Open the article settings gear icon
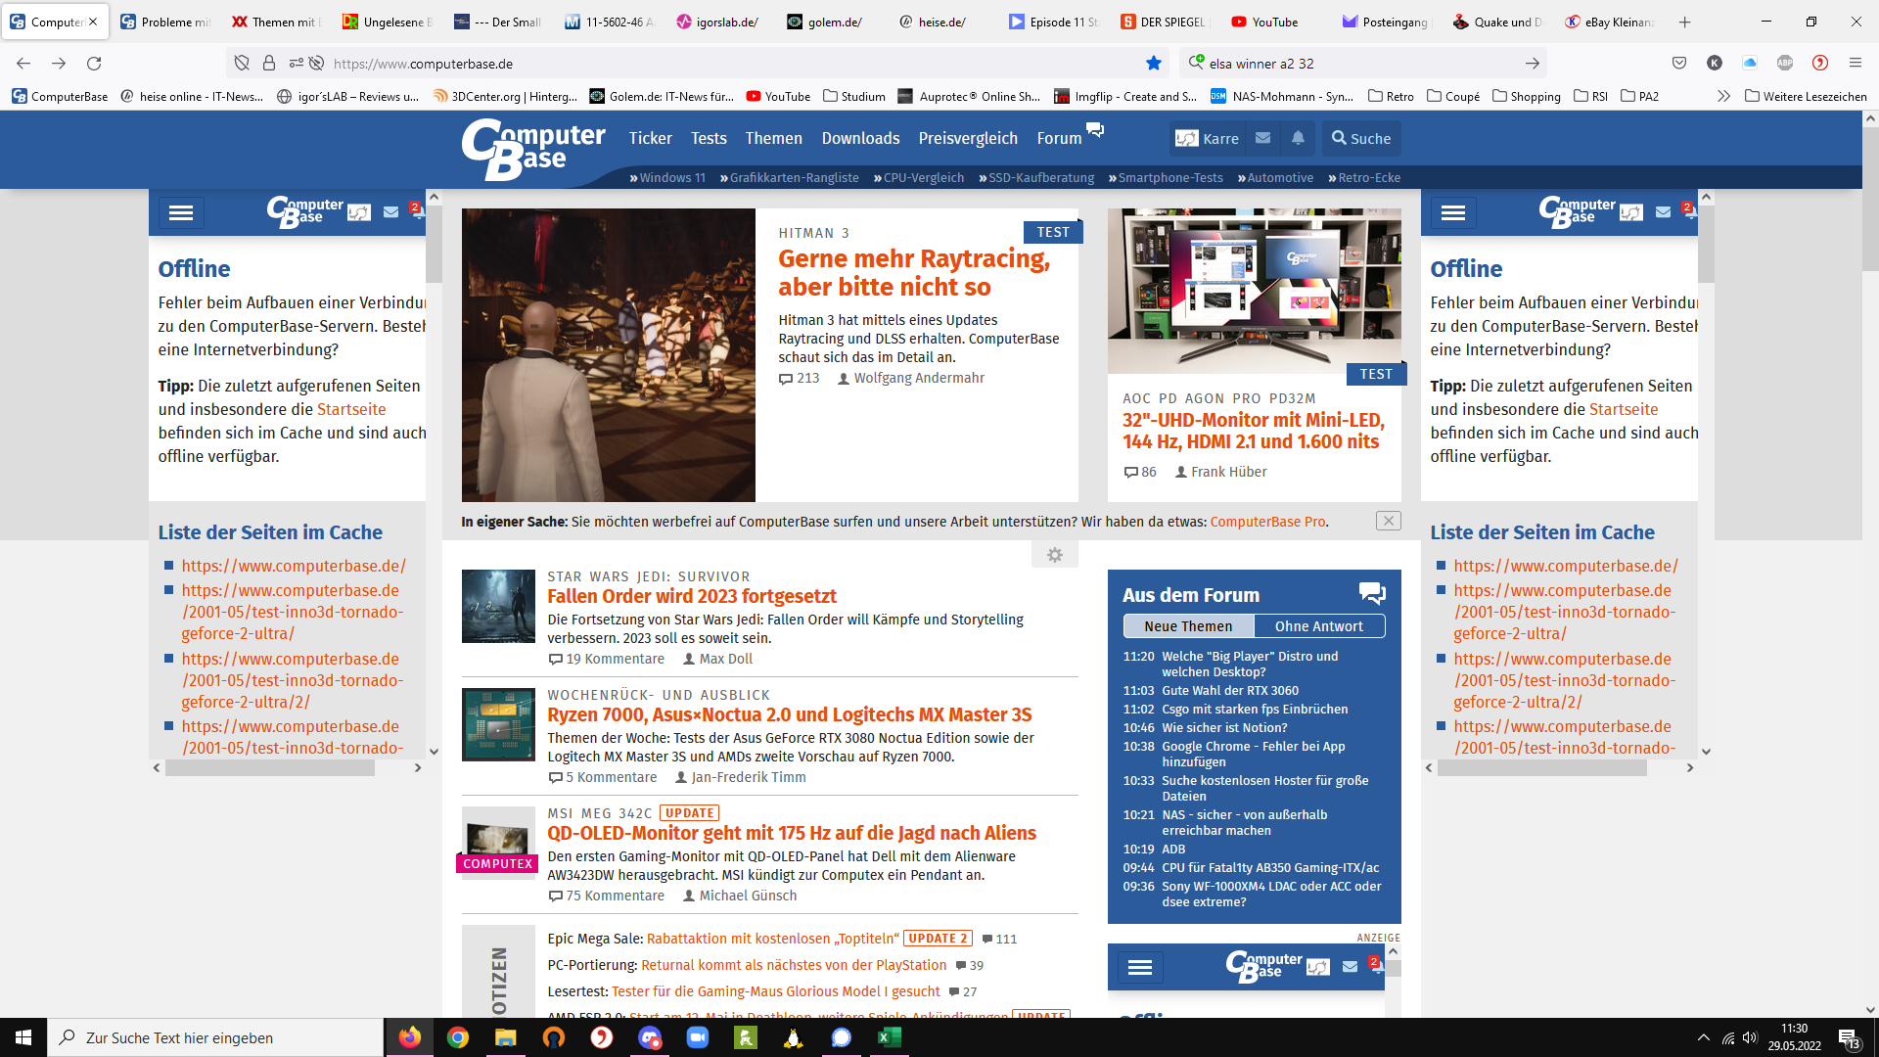 1055,555
